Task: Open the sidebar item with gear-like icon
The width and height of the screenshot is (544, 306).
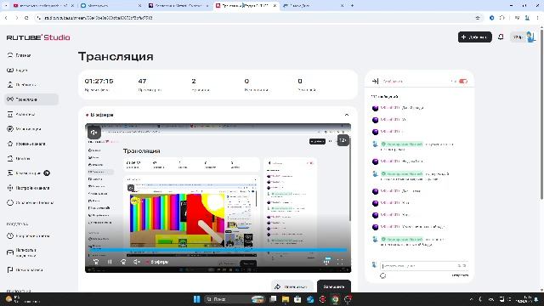Action: [x=28, y=188]
